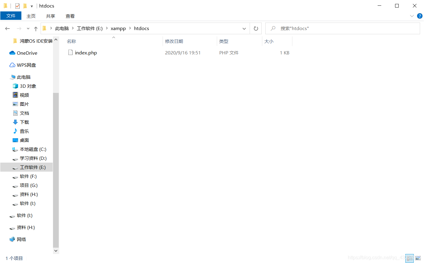Image resolution: width=424 pixels, height=263 pixels.
Task: Click the Forward navigation arrow
Action: coord(19,29)
